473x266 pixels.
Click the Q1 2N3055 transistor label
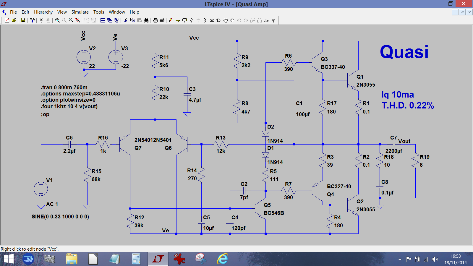(x=366, y=85)
